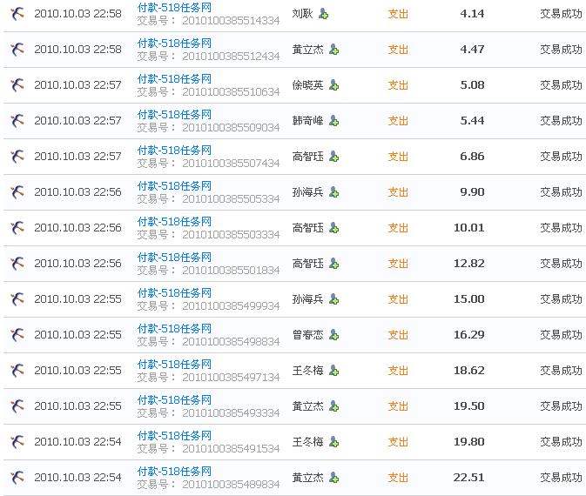Click 交易成功 status in the 5.44 row
This screenshot has width=586, height=496.
coord(561,121)
